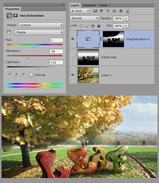Select the layer mask icon in Properties
This screenshot has height=183, width=159.
point(15,16)
